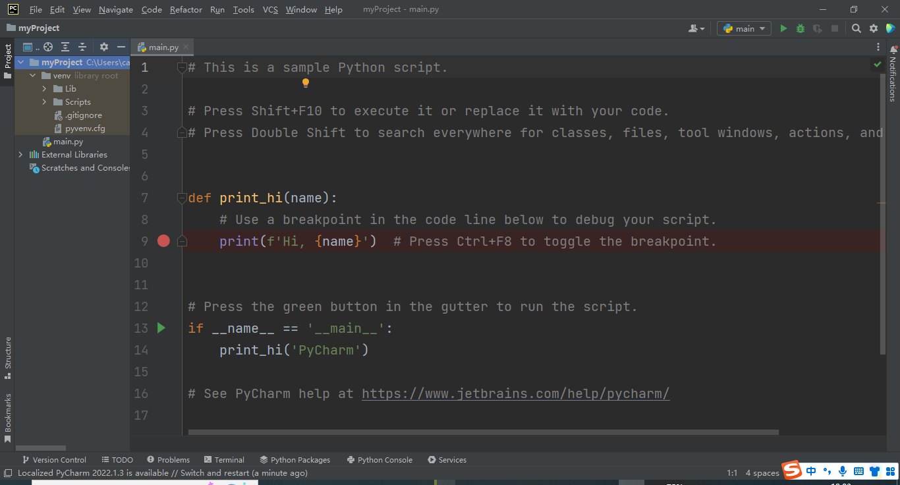This screenshot has height=485, width=900.
Task: Open the Python Console tool window
Action: [380, 460]
